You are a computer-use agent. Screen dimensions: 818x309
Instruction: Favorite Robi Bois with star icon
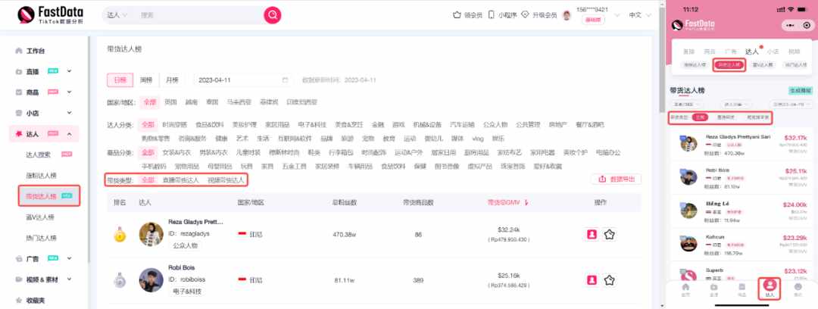click(609, 280)
